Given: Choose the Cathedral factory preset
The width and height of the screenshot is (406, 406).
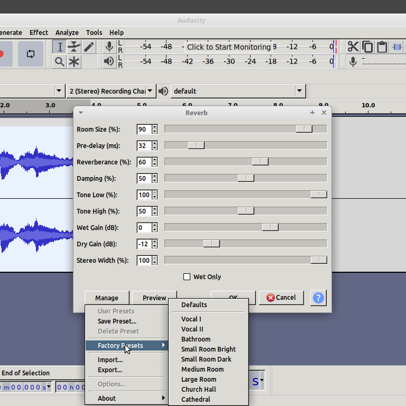Looking at the screenshot, I should click(x=196, y=399).
